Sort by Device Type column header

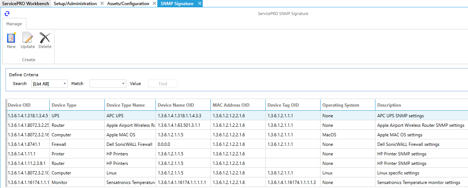[x=77, y=105]
